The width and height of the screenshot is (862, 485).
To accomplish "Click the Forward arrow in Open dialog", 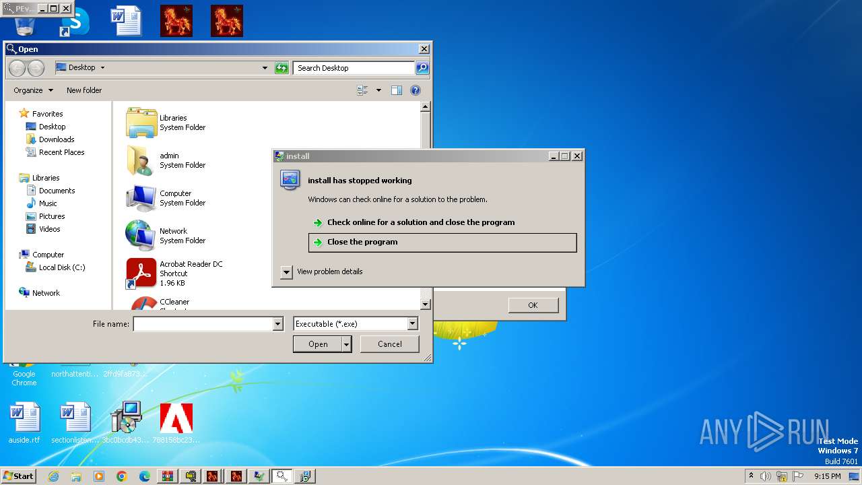I will (36, 68).
